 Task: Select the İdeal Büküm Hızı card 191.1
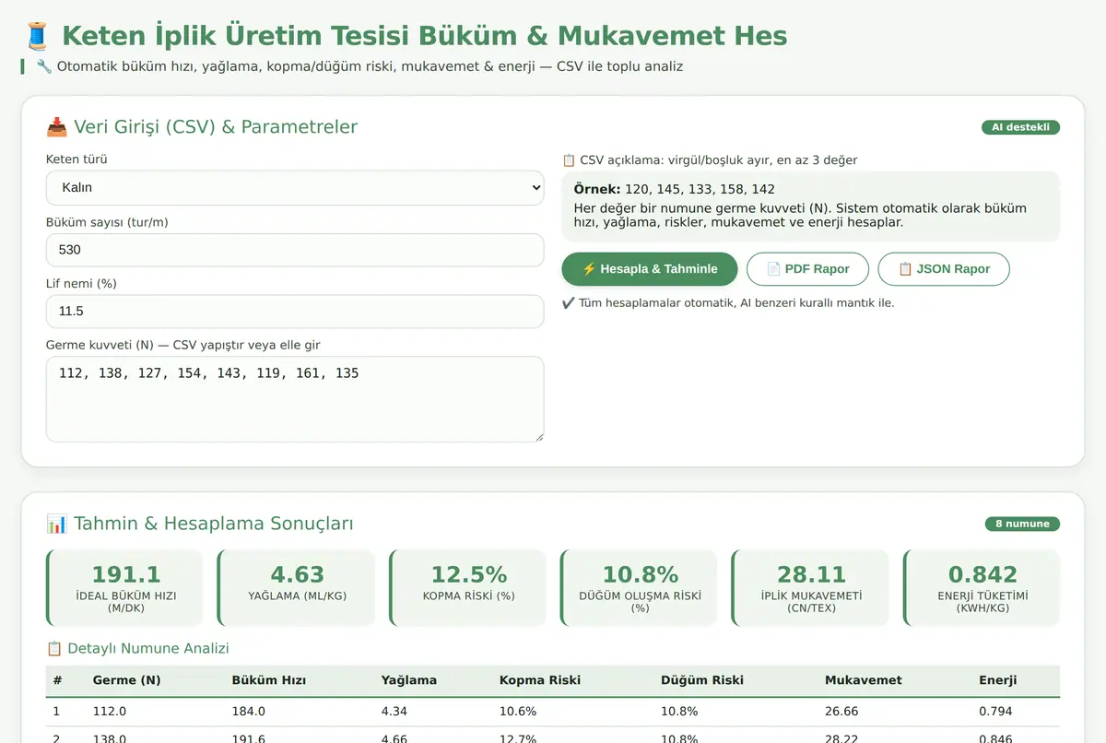[124, 587]
